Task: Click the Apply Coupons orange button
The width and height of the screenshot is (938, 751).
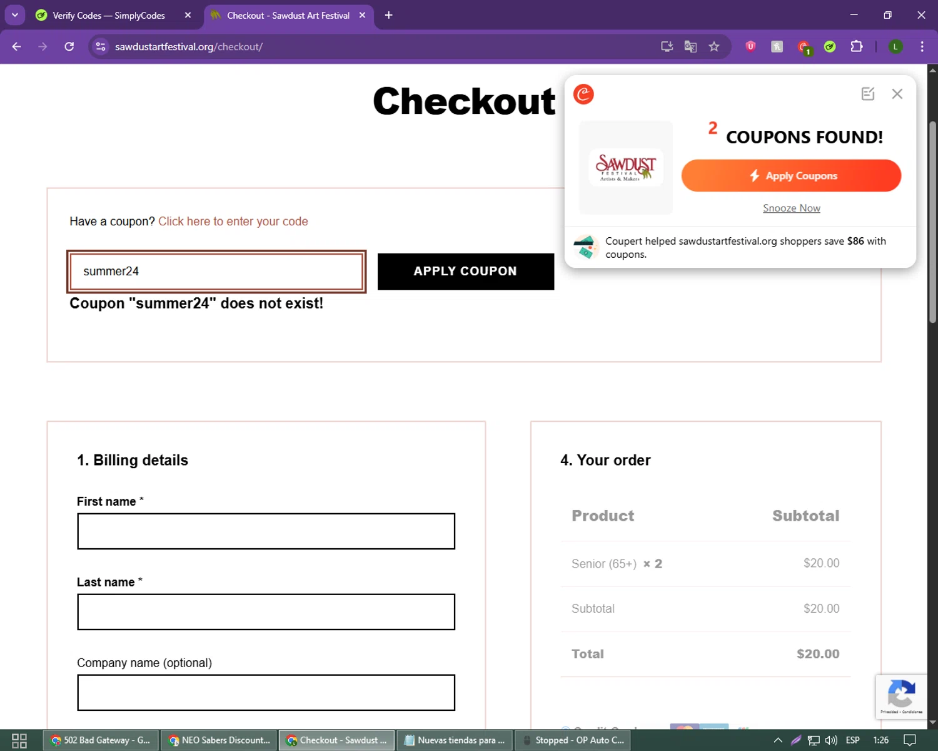Action: click(x=791, y=176)
